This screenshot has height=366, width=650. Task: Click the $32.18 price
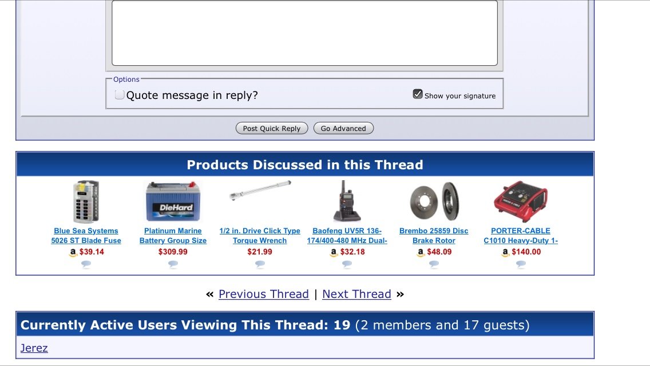[353, 252]
